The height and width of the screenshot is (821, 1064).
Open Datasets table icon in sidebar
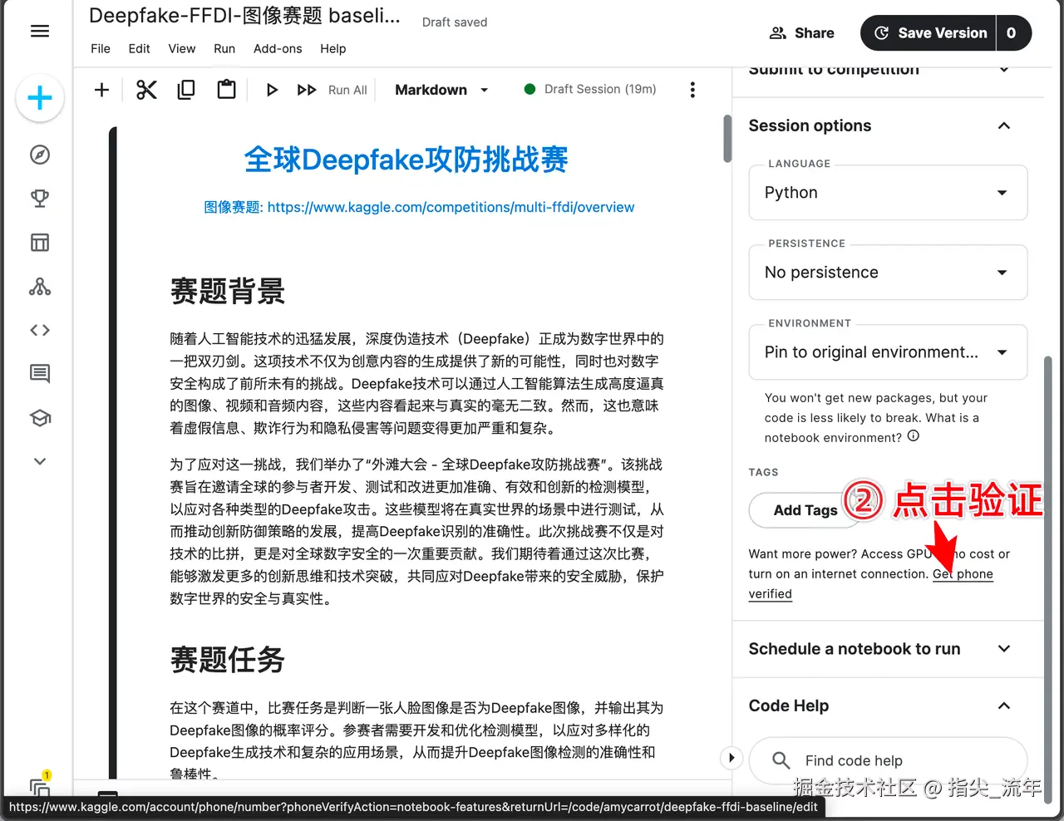pyautogui.click(x=40, y=242)
